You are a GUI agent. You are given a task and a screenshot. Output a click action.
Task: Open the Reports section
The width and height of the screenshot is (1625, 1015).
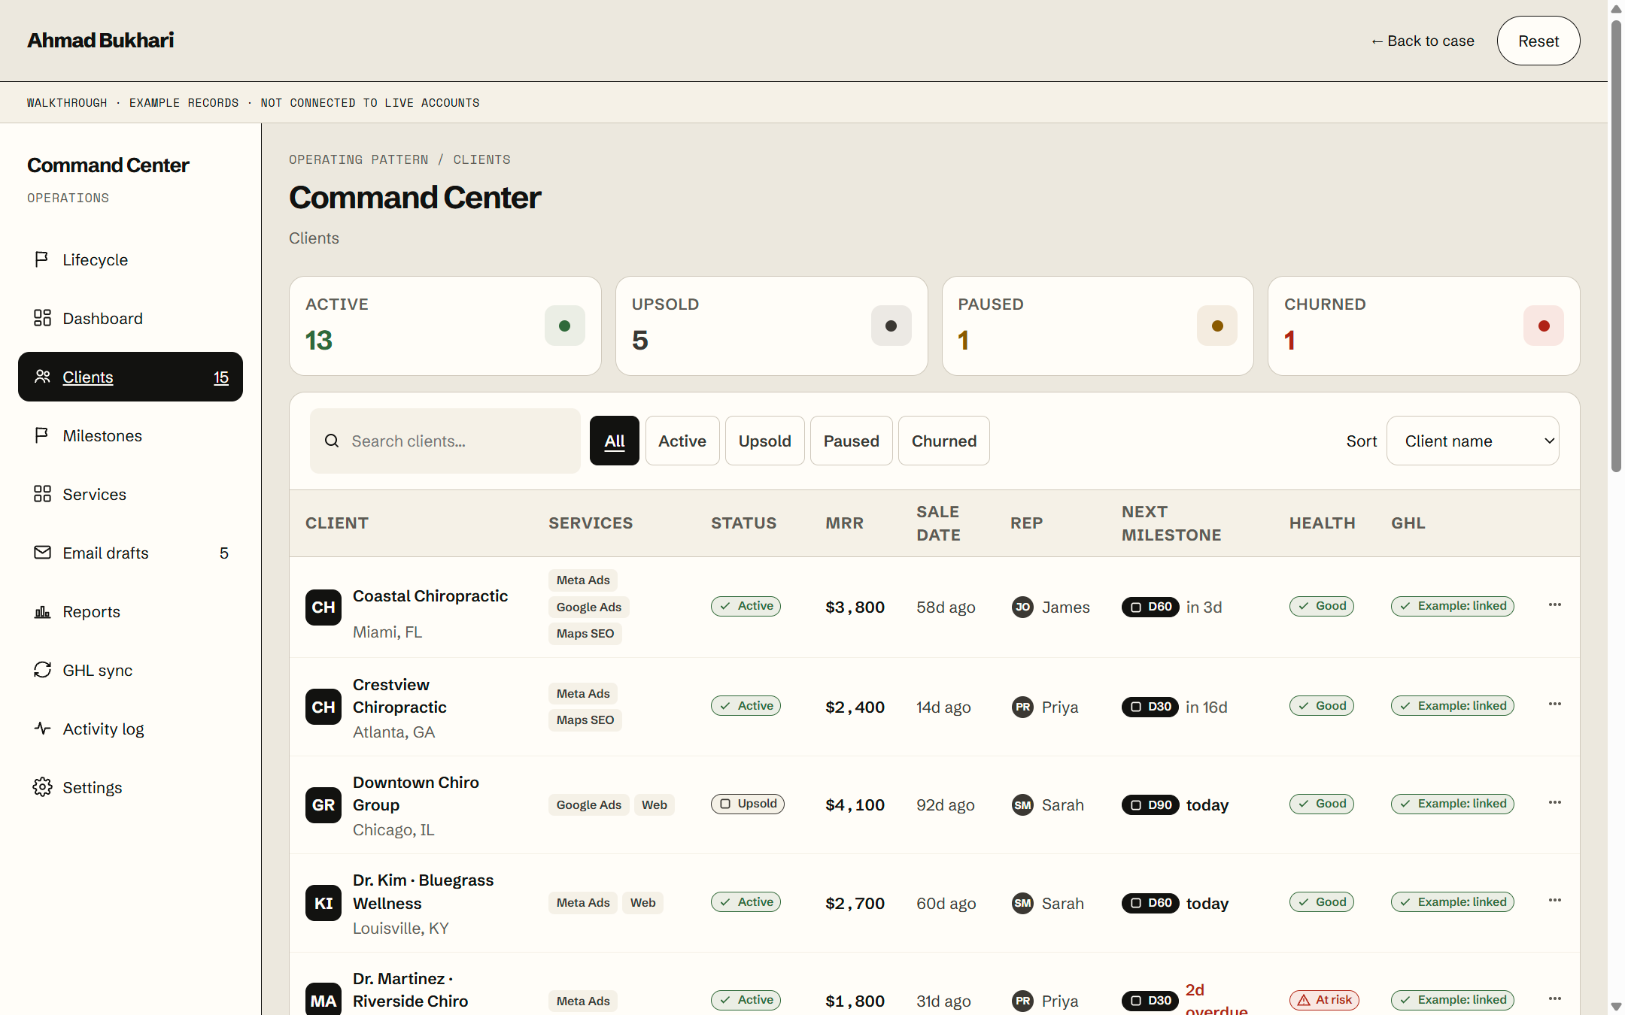130,611
